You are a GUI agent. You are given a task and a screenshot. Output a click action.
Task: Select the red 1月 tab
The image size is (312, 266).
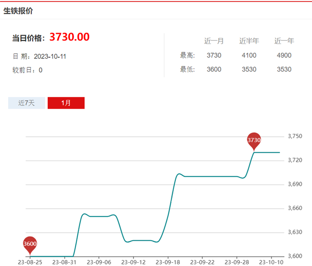[66, 103]
